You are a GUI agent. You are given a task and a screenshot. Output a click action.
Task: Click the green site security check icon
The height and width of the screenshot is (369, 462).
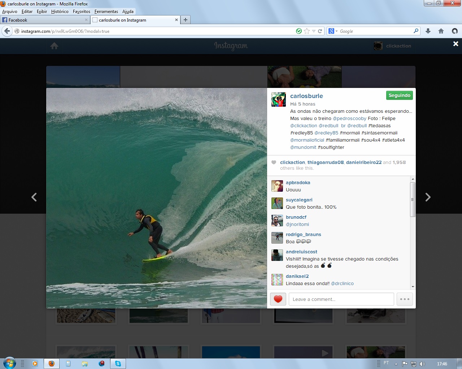click(x=299, y=31)
